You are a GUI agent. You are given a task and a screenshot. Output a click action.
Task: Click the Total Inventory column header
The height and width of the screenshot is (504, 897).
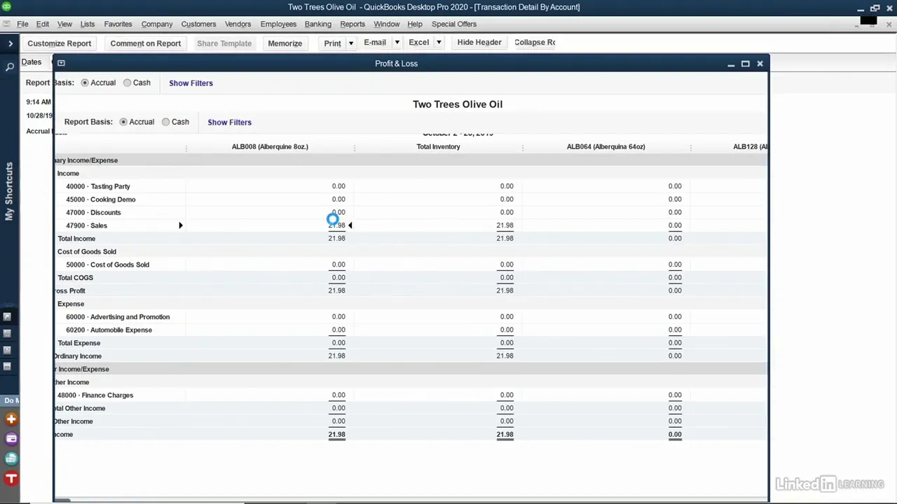pyautogui.click(x=438, y=147)
